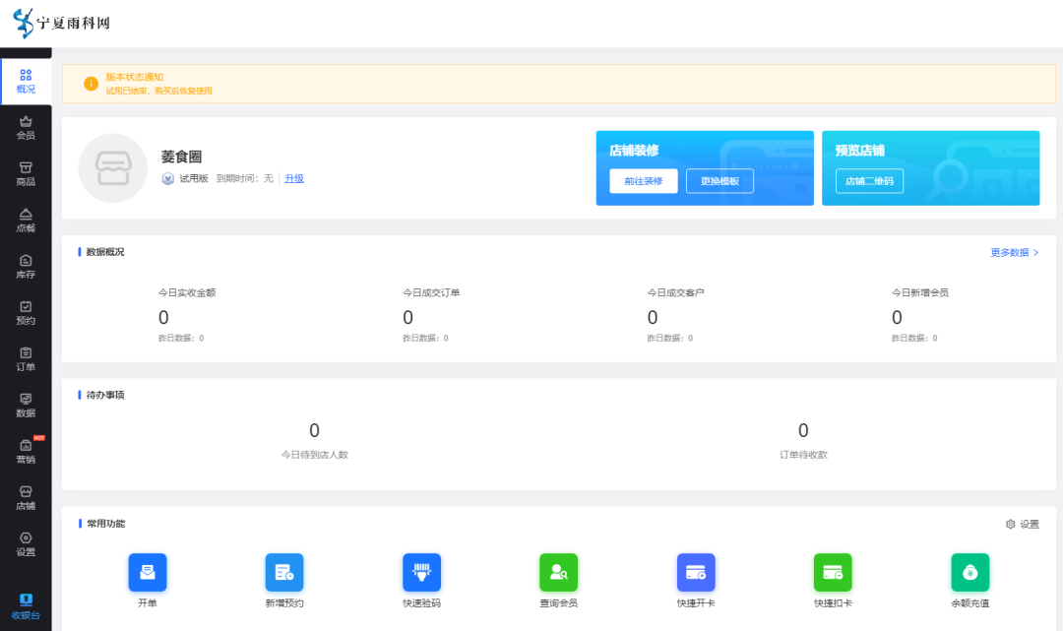Click the 今日成交客户 value
Screen dimensions: 1063x631
653,317
